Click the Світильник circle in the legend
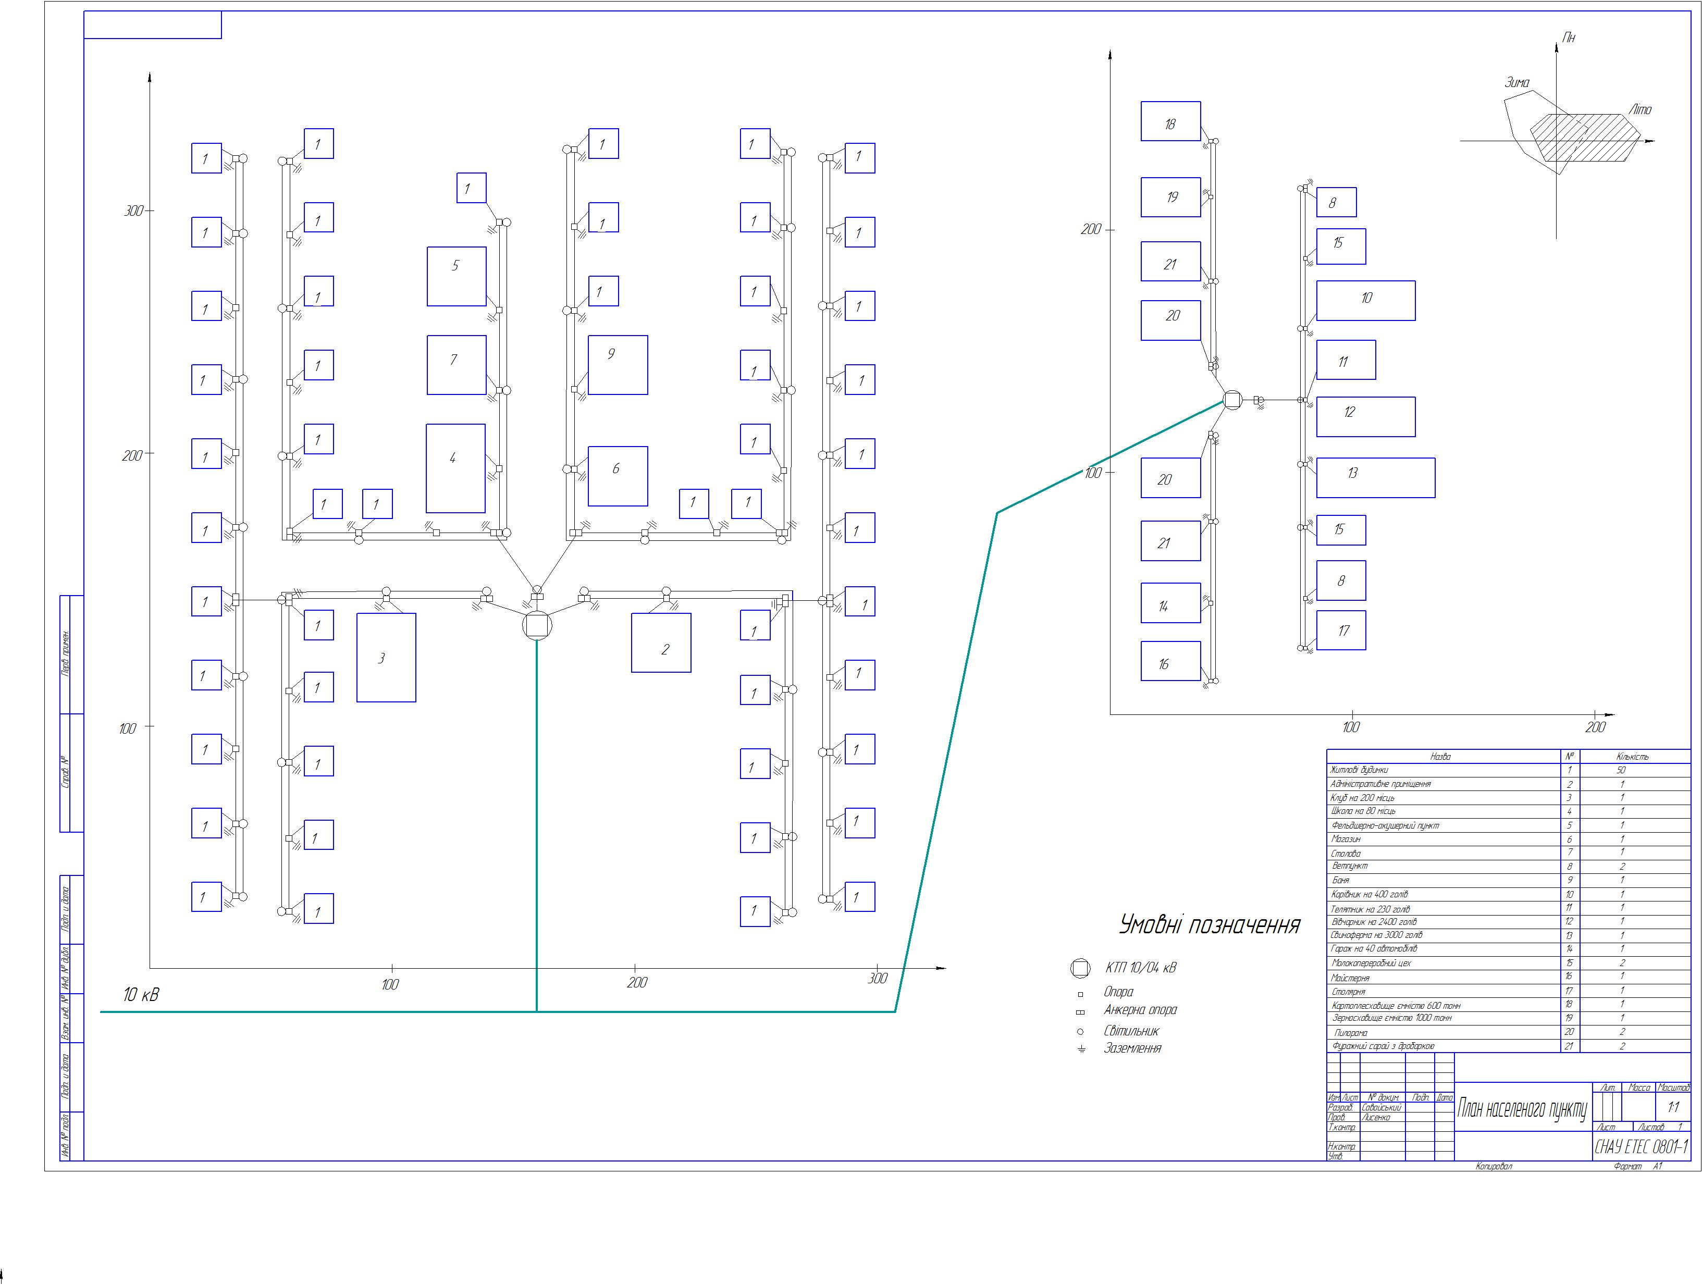This screenshot has width=1702, height=1285. 1080,1032
